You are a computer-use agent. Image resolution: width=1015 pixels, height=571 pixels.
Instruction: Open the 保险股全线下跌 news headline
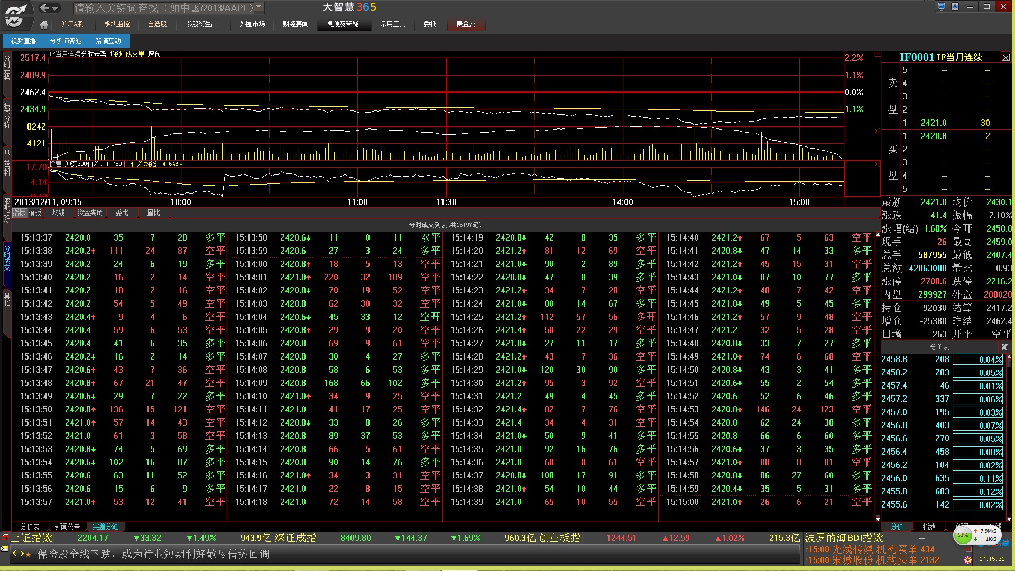tap(153, 554)
